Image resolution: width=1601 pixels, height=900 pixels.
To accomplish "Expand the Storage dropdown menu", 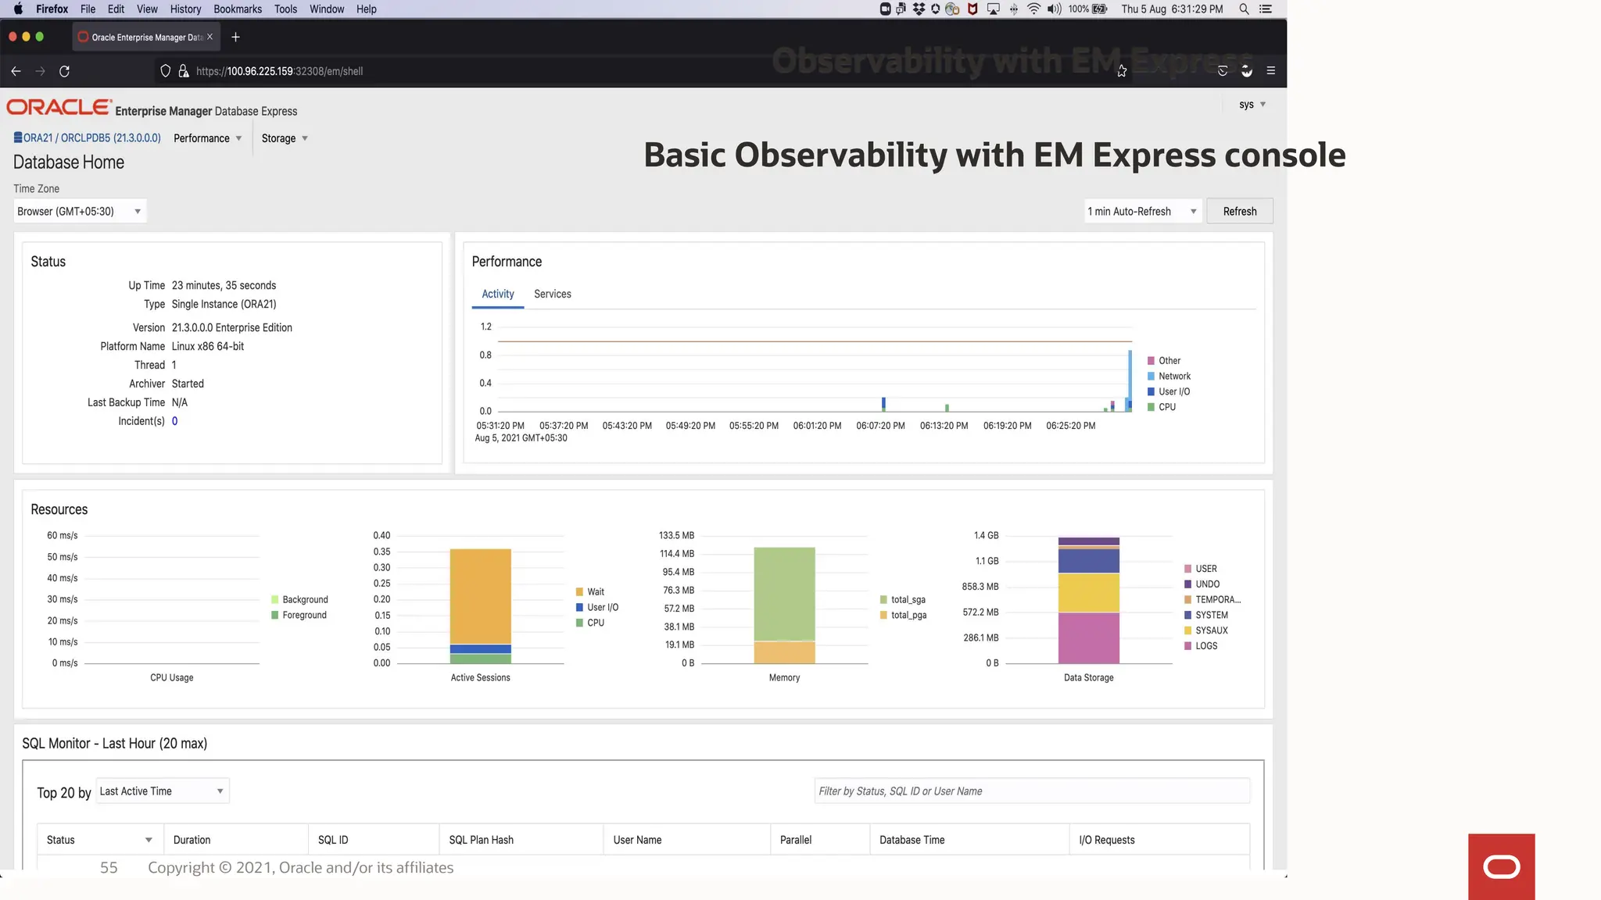I will pyautogui.click(x=285, y=138).
